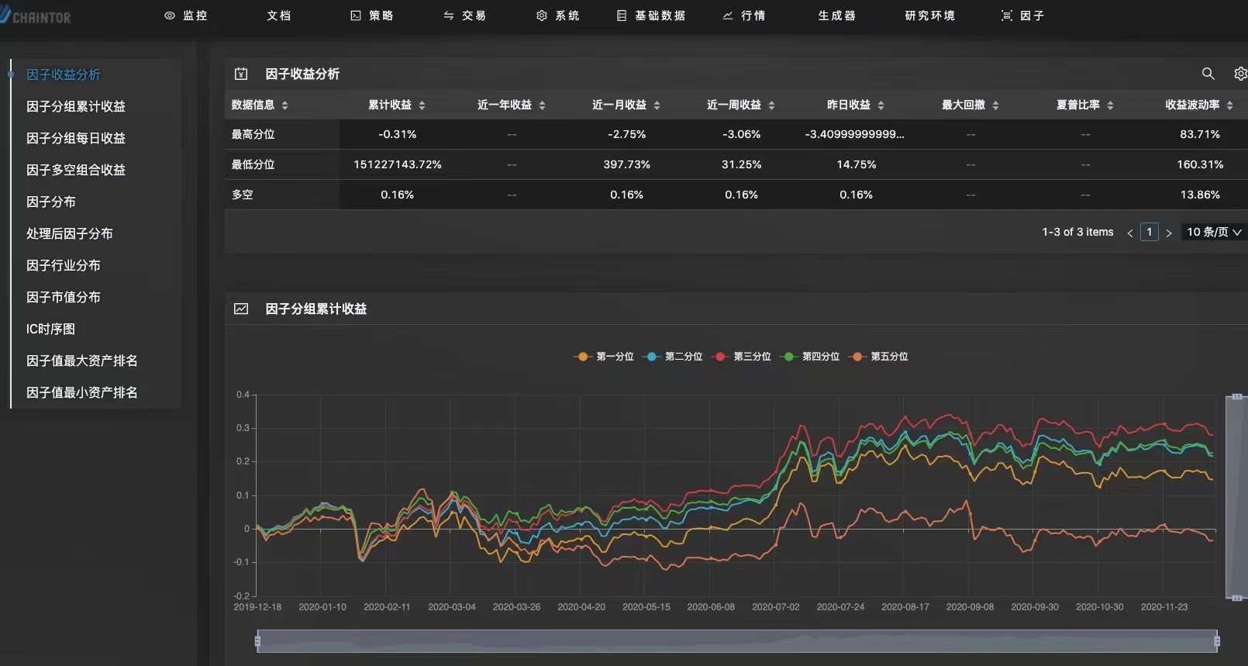Screen dimensions: 1248x666
Task: Click the 最高分位 row label
Action: pos(253,134)
